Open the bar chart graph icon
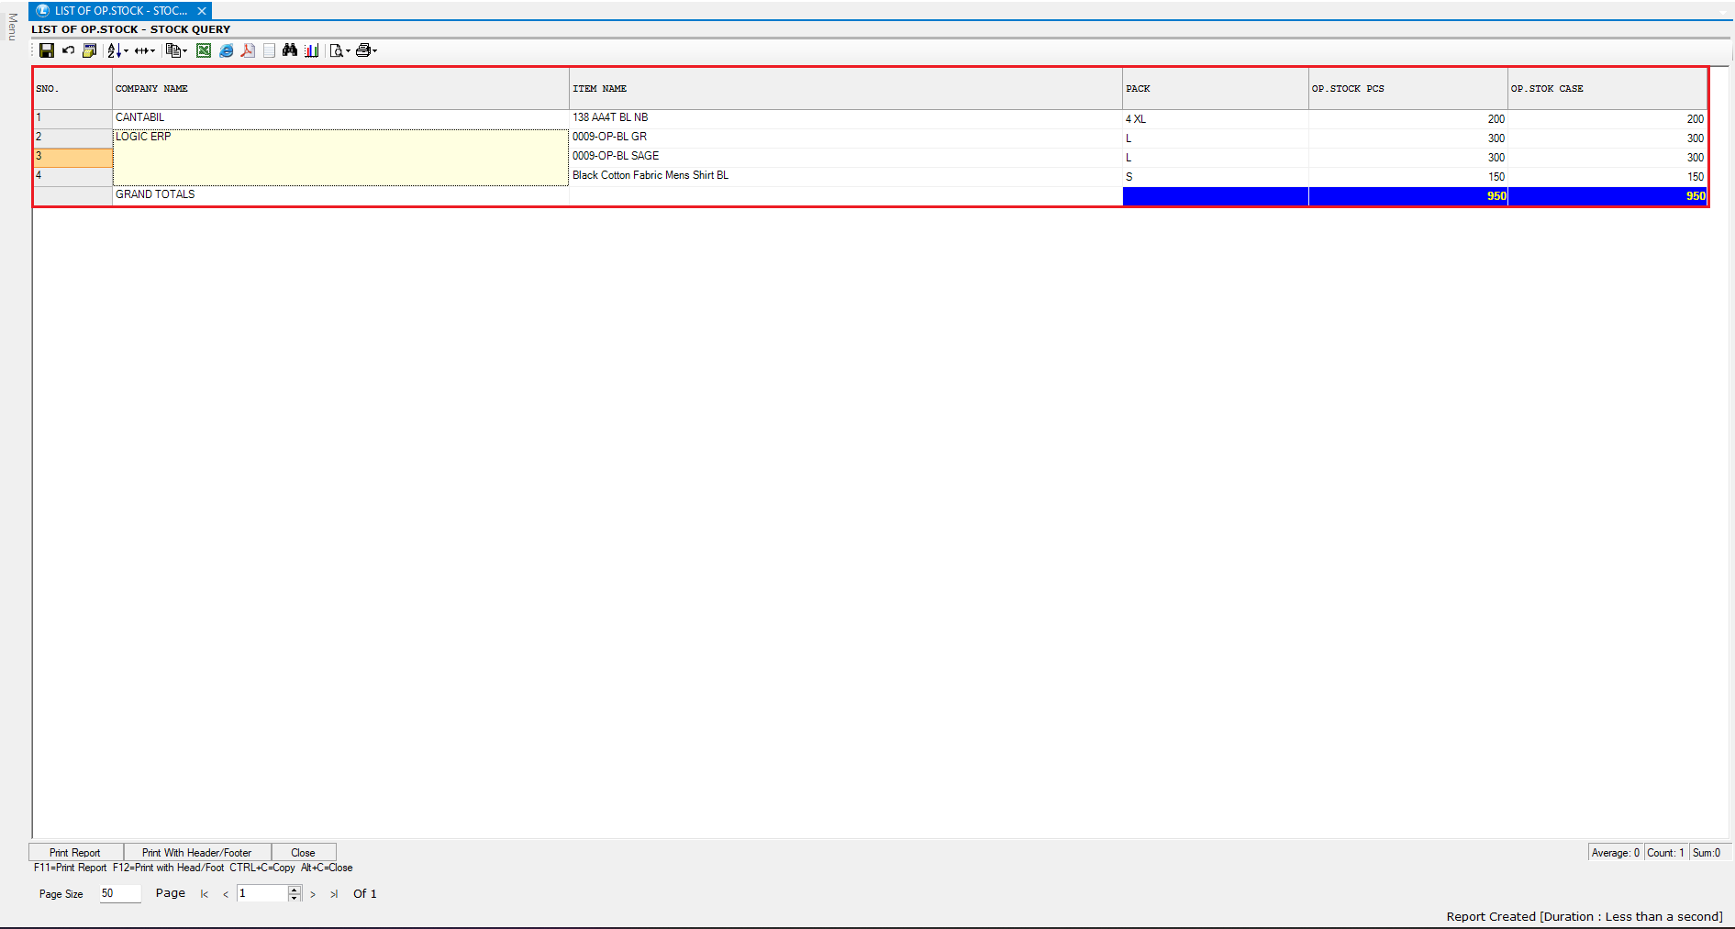Screen dimensions: 1735x929 (x=312, y=50)
